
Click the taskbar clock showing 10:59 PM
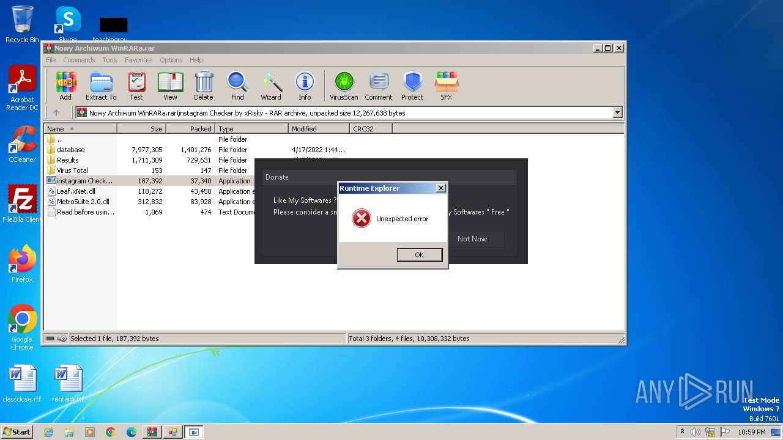751,432
